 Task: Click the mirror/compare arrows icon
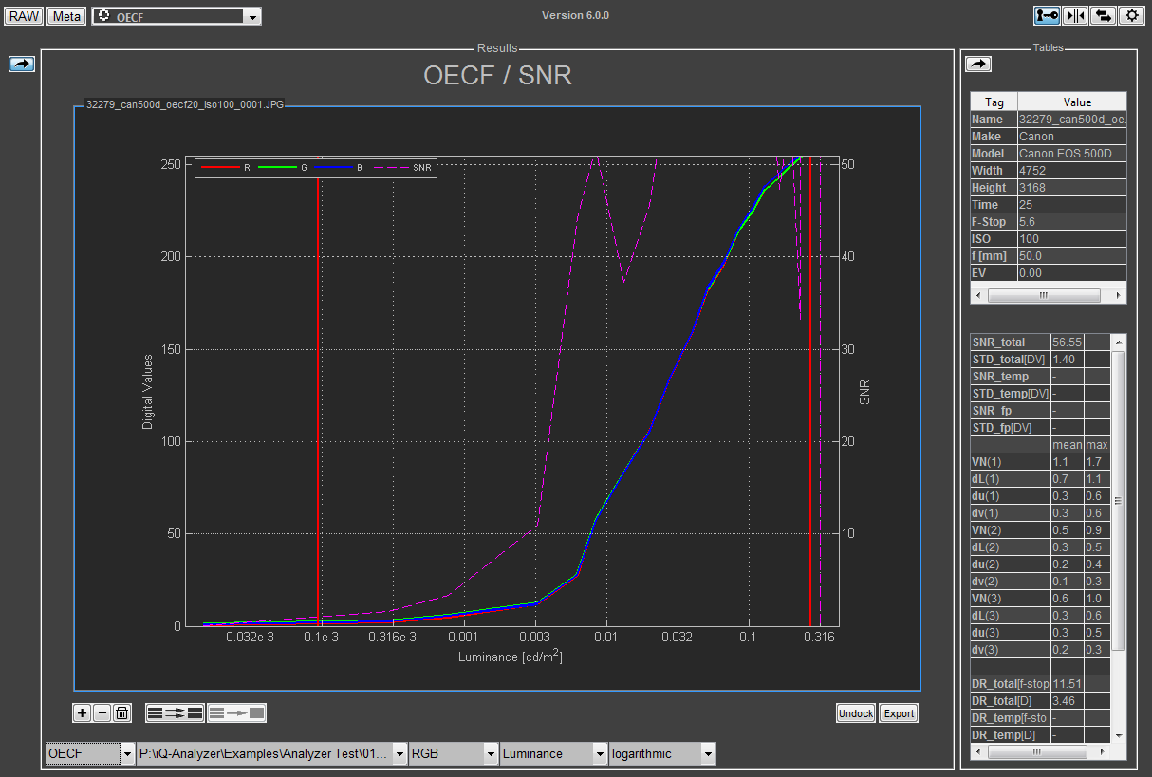click(x=1075, y=15)
